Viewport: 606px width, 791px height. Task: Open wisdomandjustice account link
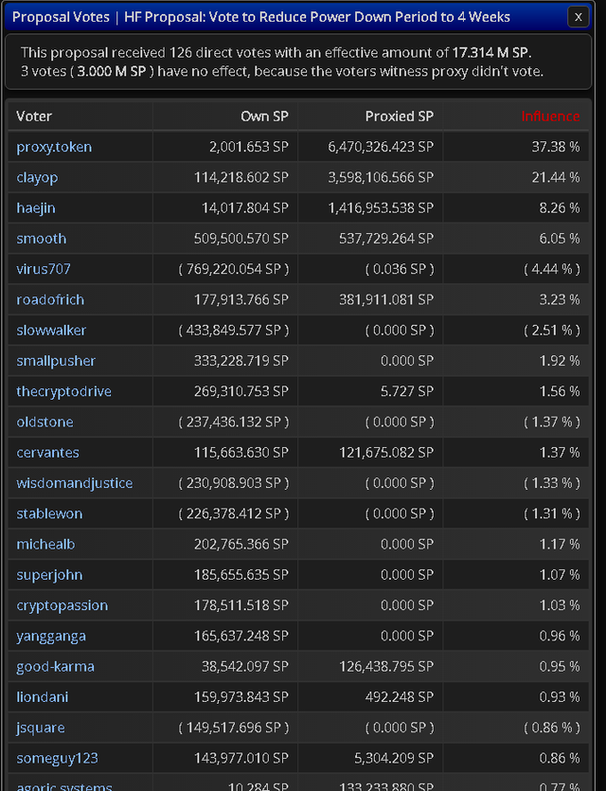tap(74, 483)
